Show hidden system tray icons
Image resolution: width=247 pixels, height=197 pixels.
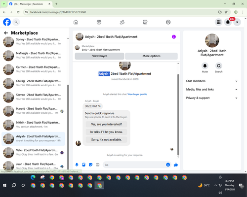coord(215,185)
